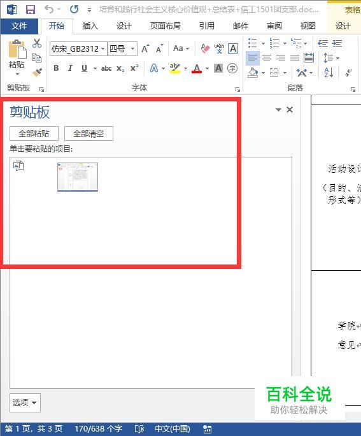Open the font name dropdown 仿宋_GB2312
This screenshot has height=436, width=361.
(103, 49)
